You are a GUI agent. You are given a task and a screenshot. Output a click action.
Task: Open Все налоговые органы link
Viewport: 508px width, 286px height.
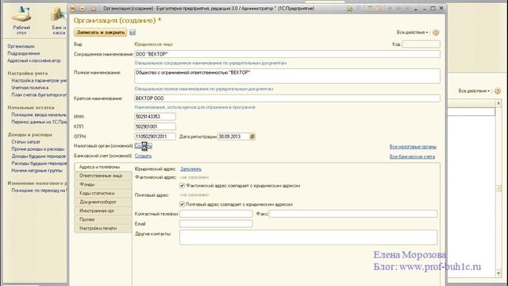click(x=413, y=146)
